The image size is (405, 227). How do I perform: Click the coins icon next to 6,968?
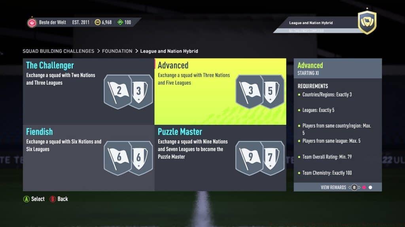pyautogui.click(x=97, y=22)
